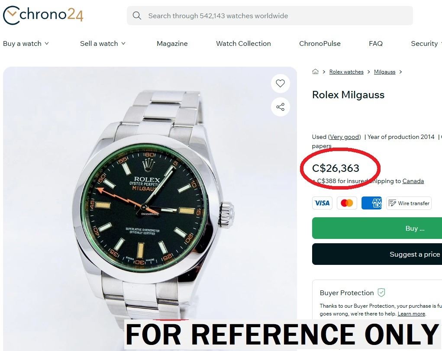Expand the Sell a watch menu

[x=103, y=43]
